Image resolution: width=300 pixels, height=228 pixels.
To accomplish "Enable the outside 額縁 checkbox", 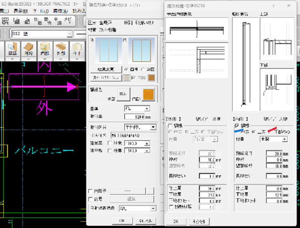I will point(170,126).
